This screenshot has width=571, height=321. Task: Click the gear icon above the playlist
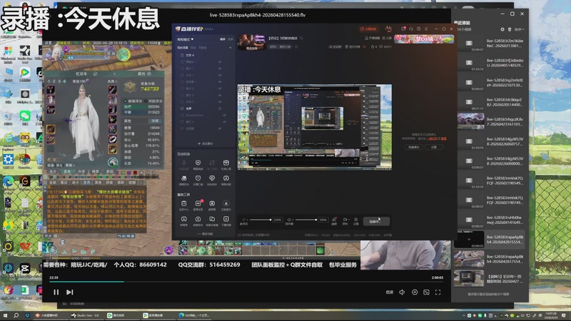pyautogui.click(x=502, y=29)
